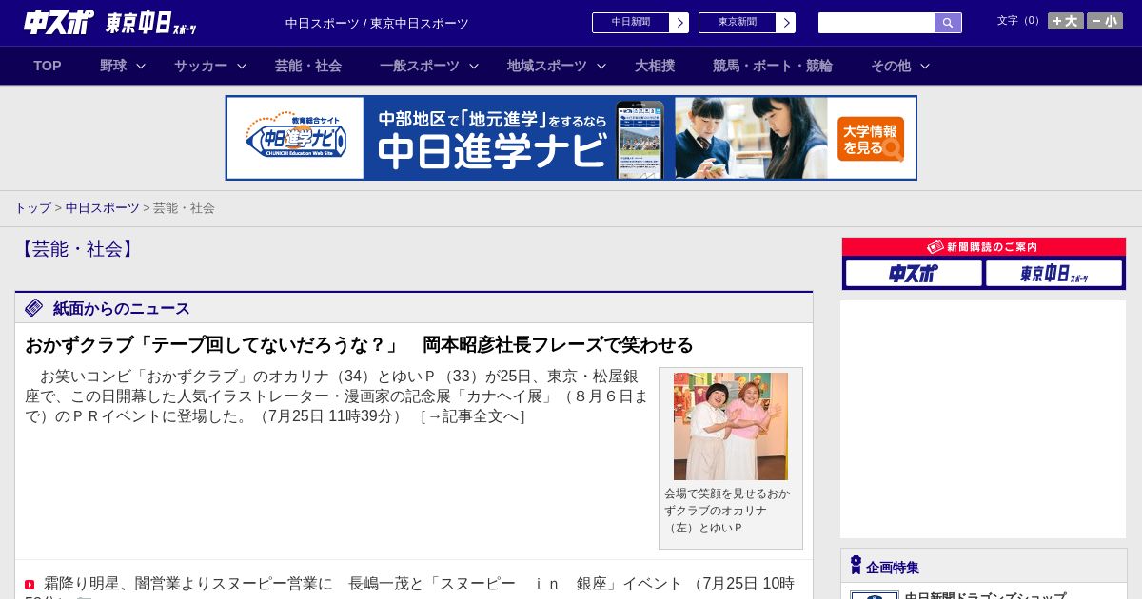This screenshot has height=599, width=1142.
Task: Expand the 一般スポーツ dropdown chevron
Action: click(474, 66)
